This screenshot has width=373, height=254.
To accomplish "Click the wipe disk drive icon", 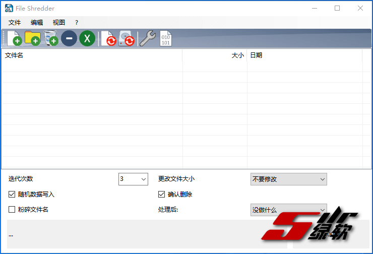I will tap(127, 38).
